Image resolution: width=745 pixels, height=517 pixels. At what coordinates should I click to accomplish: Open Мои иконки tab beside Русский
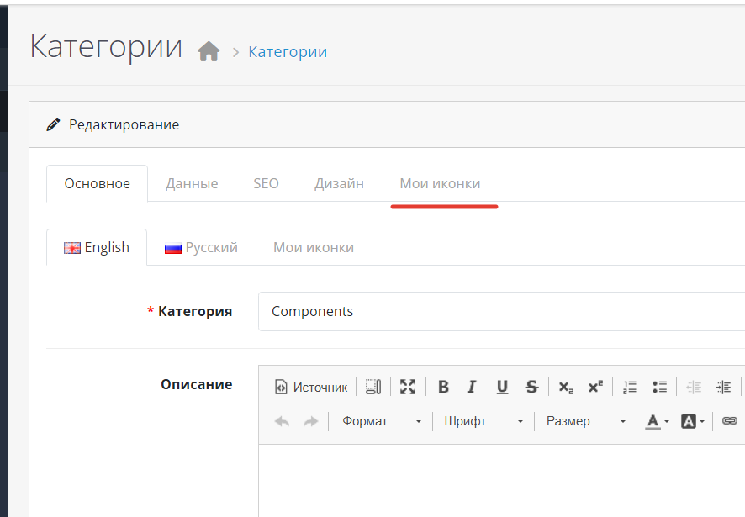314,247
